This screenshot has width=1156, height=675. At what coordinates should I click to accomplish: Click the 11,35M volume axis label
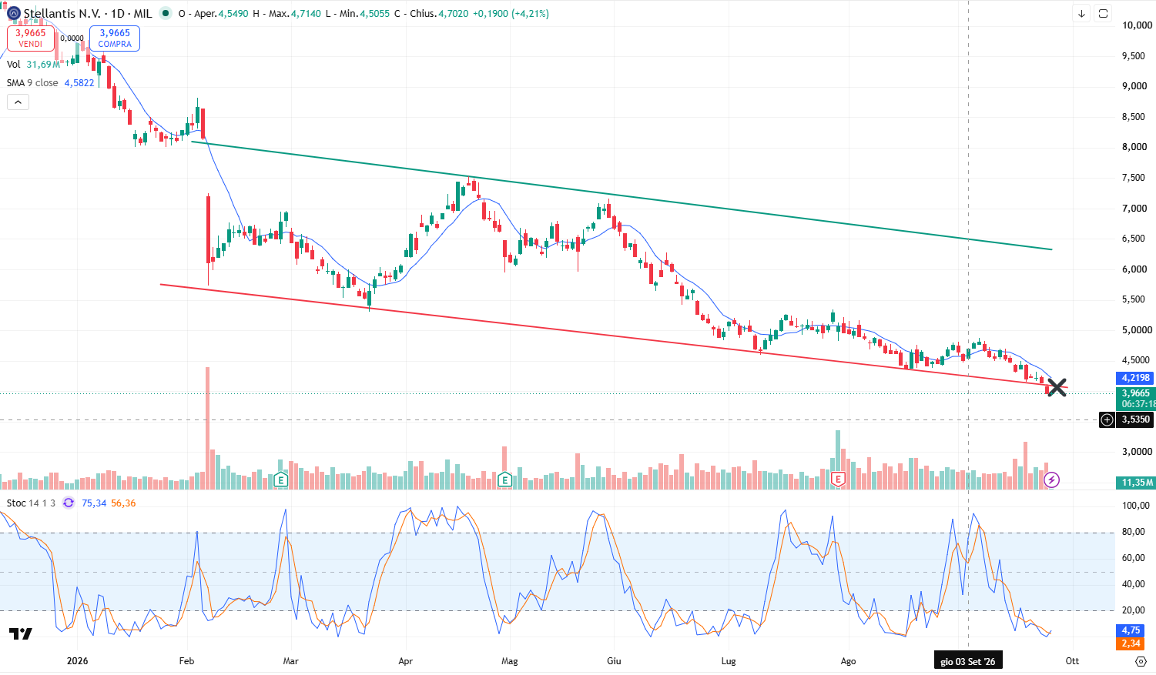click(1135, 483)
